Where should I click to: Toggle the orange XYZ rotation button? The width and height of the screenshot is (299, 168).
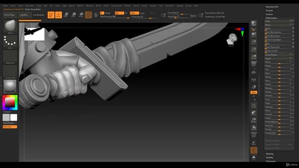(254, 92)
